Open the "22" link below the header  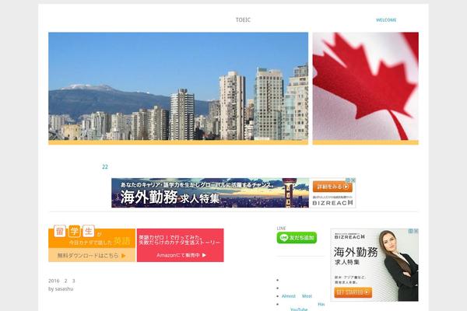(x=105, y=166)
